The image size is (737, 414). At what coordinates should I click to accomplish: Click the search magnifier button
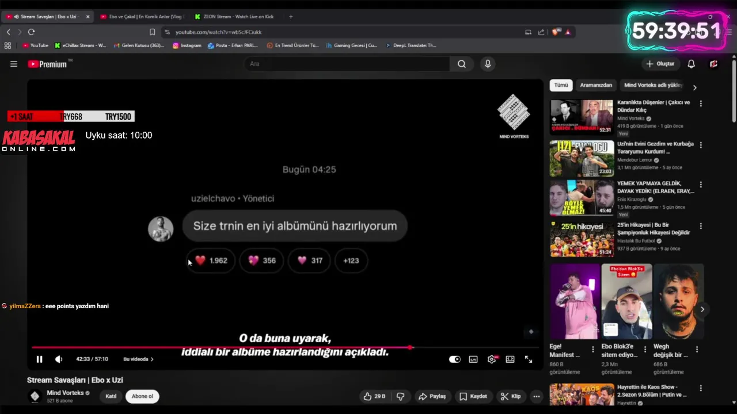462,64
